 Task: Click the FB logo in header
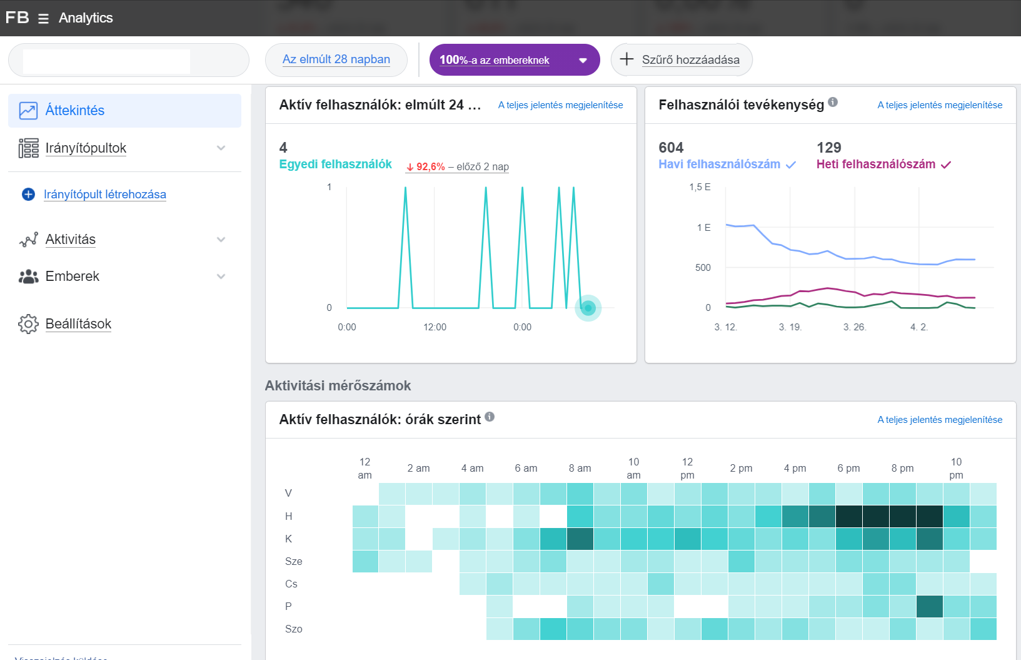[17, 18]
